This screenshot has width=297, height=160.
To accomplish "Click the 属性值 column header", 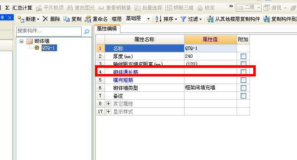I will click(x=210, y=39).
